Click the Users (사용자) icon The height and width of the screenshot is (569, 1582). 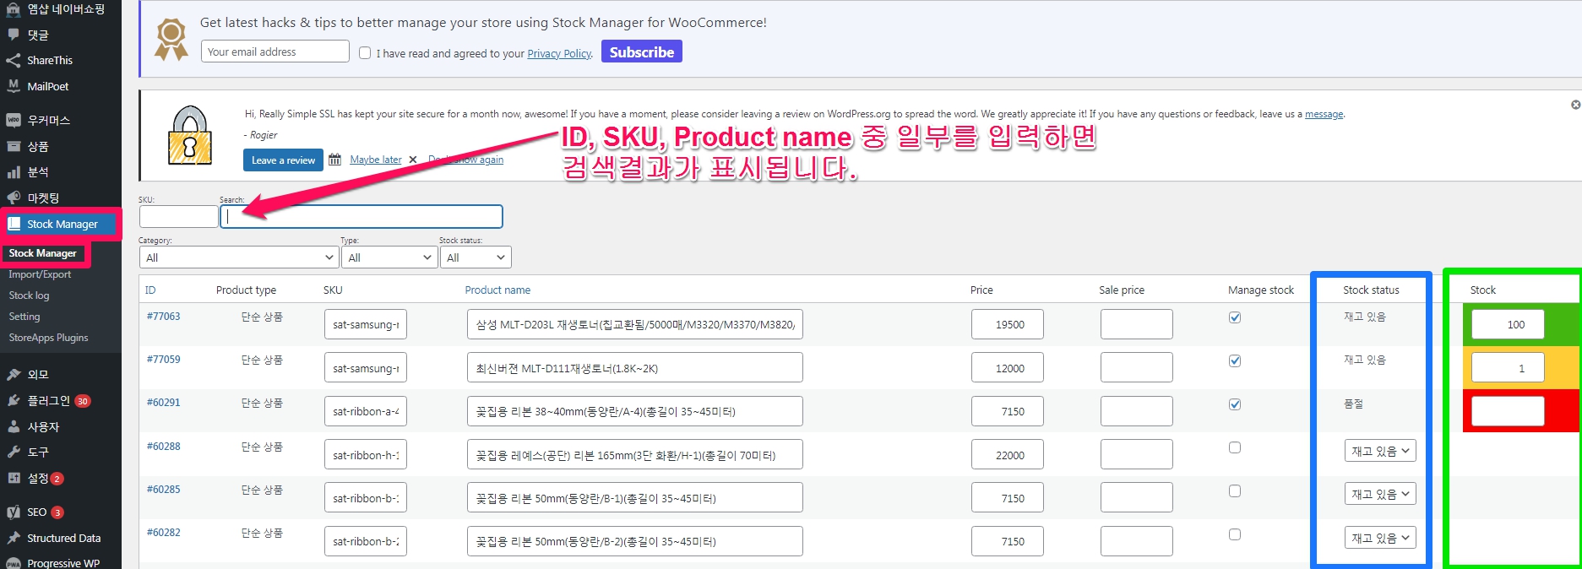pos(14,426)
